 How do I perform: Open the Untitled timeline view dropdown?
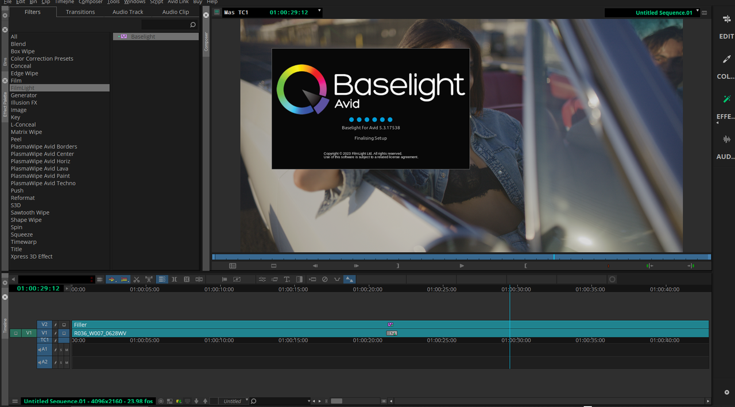247,400
